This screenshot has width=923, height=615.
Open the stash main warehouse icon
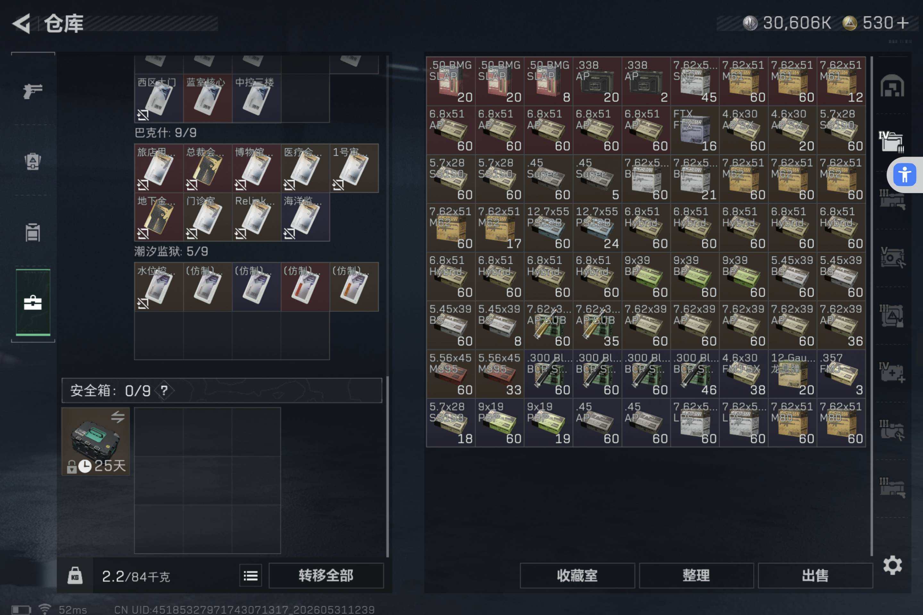pyautogui.click(x=892, y=86)
